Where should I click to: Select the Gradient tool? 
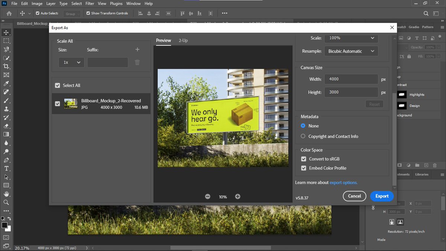point(6,134)
